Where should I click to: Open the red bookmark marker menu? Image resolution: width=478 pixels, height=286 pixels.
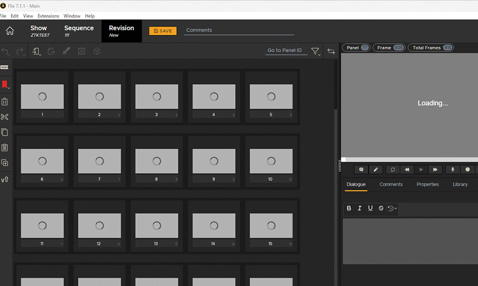click(5, 85)
